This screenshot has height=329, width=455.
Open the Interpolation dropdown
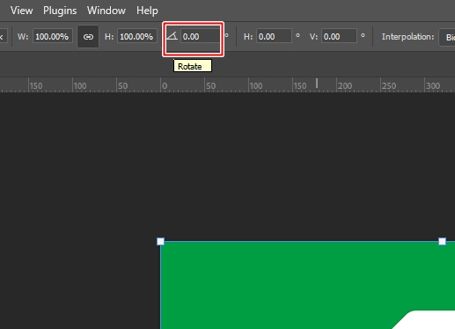tap(447, 37)
